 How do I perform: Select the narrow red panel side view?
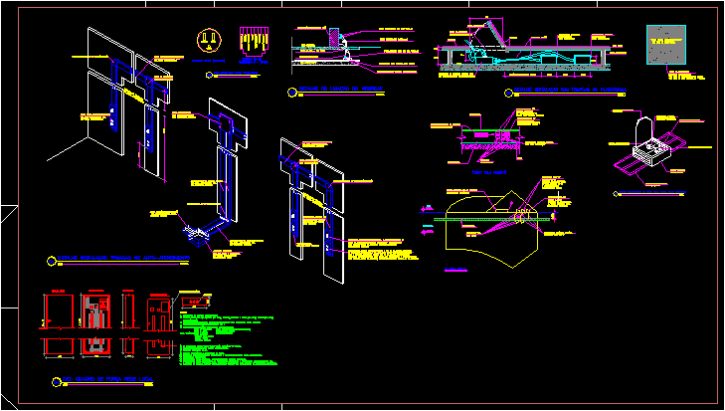[x=128, y=324]
